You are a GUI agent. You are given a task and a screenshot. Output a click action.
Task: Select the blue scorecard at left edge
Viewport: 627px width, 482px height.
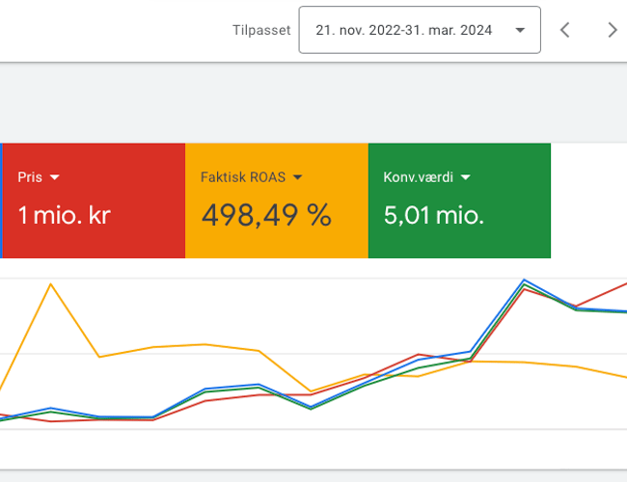[x=1, y=201]
